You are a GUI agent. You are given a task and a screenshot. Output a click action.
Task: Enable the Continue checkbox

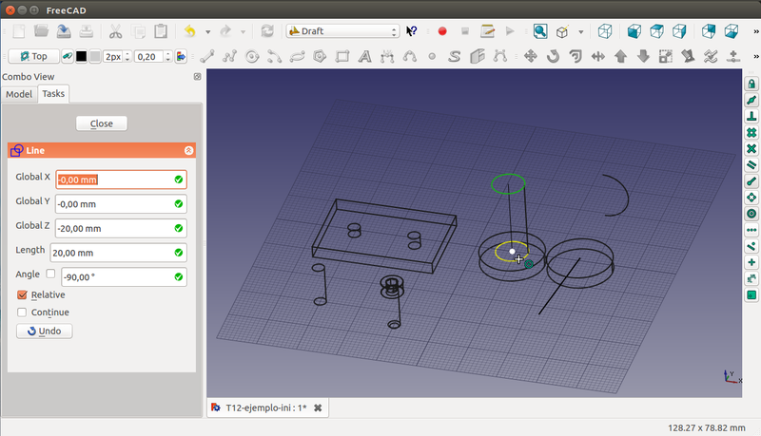coord(23,312)
